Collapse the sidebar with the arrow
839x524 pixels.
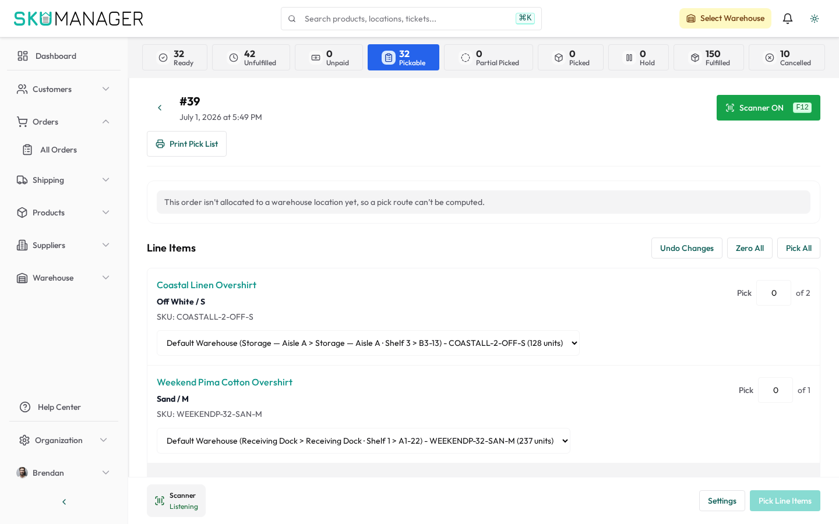coord(64,502)
